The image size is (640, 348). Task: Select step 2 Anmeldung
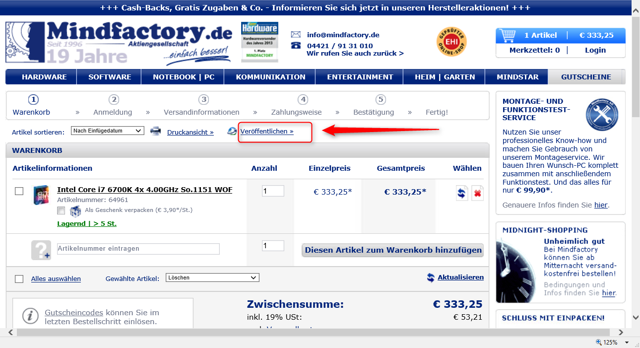[x=113, y=106]
